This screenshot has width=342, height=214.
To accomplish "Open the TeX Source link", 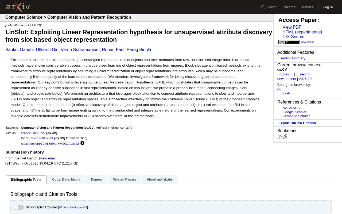I will 293,37.
